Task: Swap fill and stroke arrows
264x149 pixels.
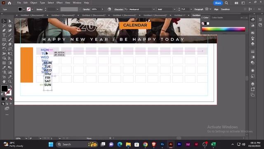Action: click(11, 87)
